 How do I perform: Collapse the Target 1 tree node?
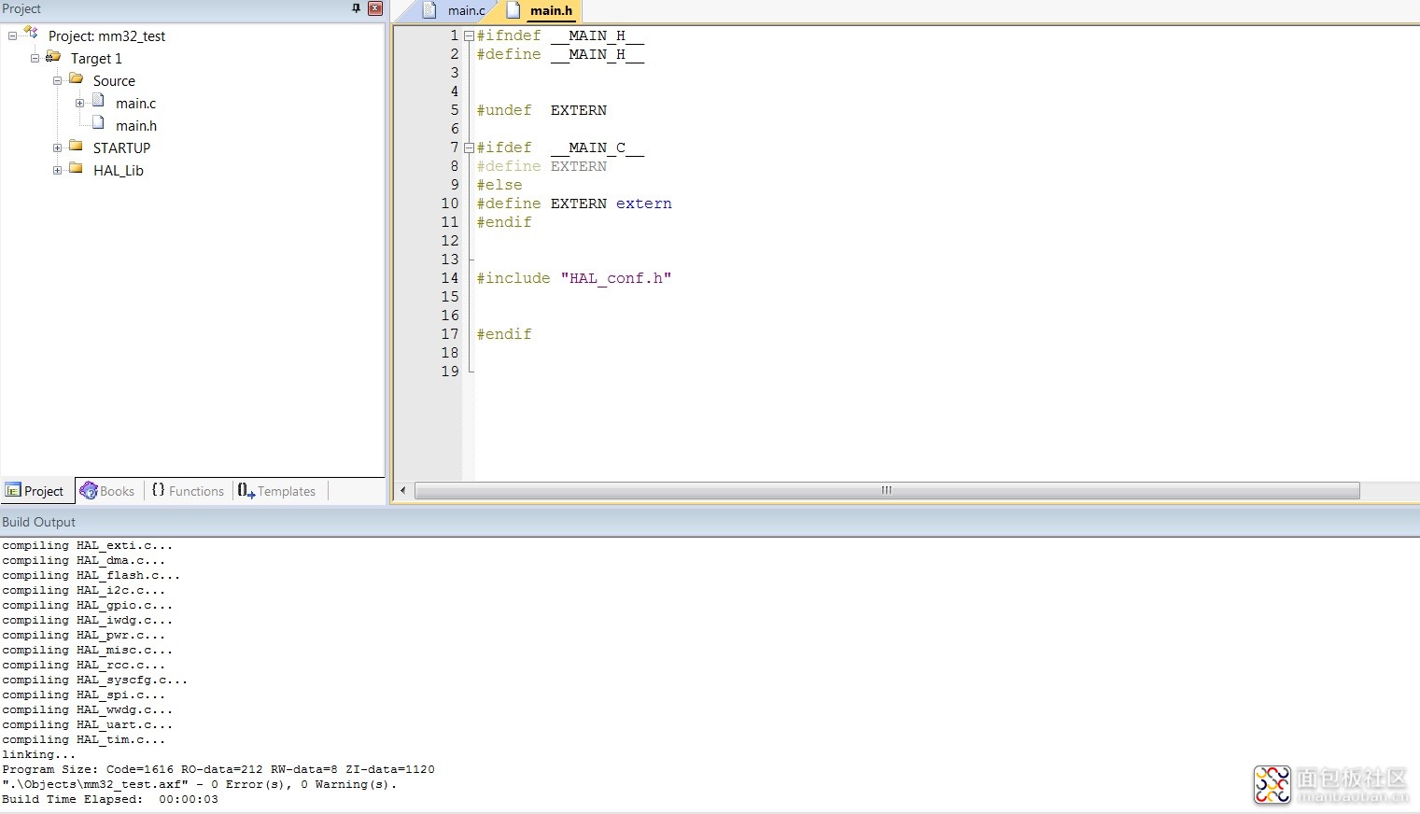[x=35, y=59]
